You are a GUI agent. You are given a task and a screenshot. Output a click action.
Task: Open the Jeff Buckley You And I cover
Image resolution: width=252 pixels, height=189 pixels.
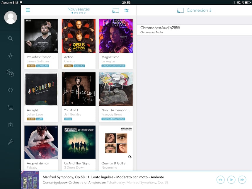79,89
